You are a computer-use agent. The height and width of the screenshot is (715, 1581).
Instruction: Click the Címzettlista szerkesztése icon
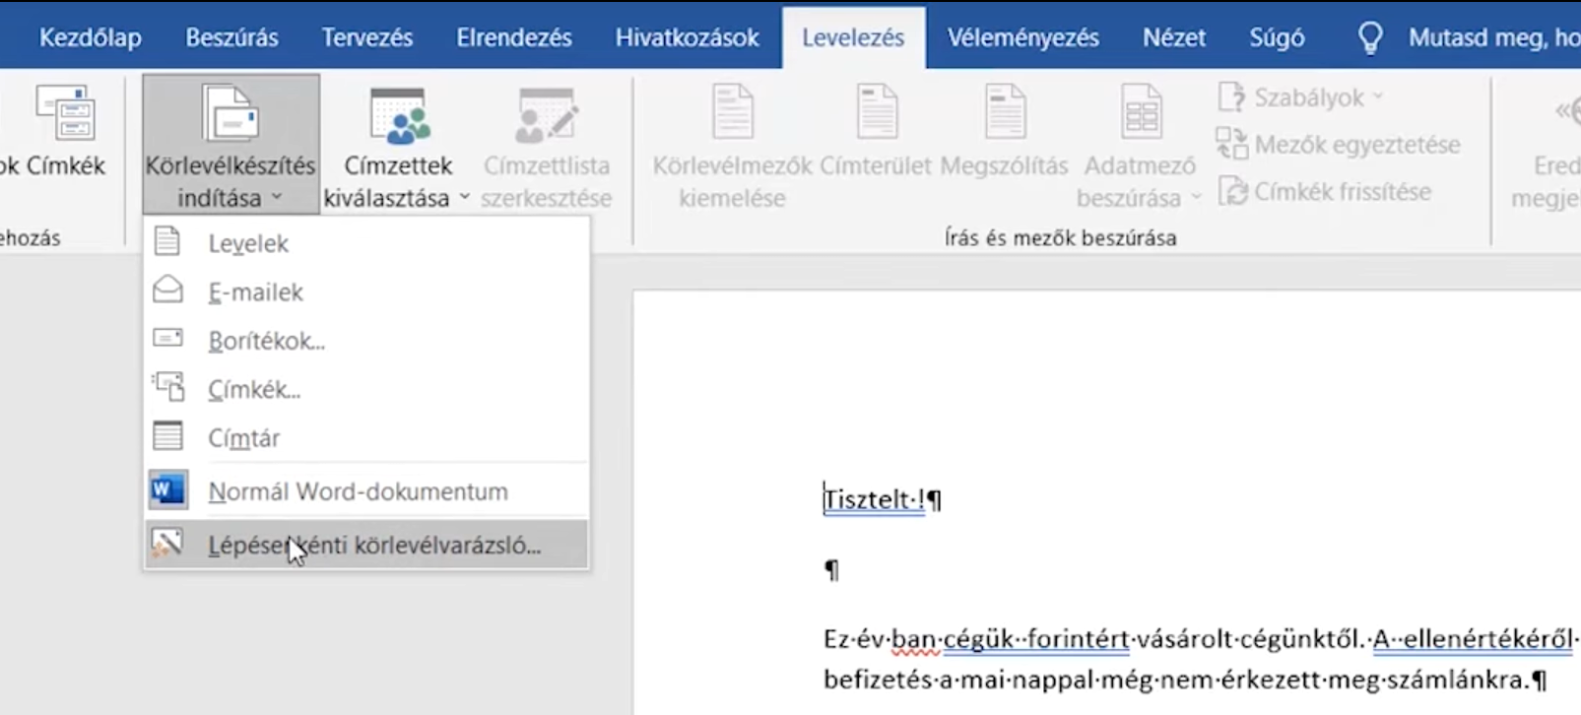(546, 116)
